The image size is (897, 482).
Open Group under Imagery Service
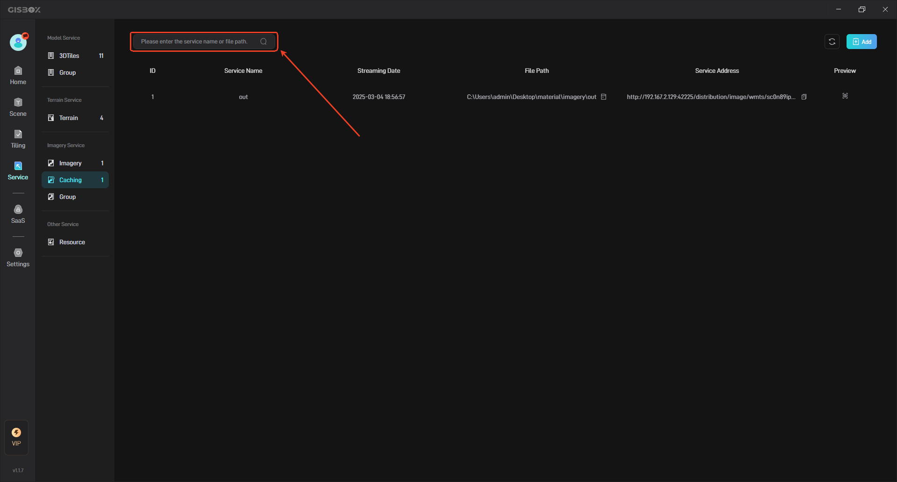click(75, 197)
